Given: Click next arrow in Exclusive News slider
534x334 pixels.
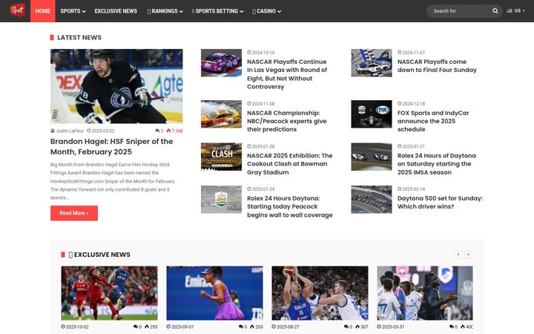Looking at the screenshot, I should click(x=468, y=255).
